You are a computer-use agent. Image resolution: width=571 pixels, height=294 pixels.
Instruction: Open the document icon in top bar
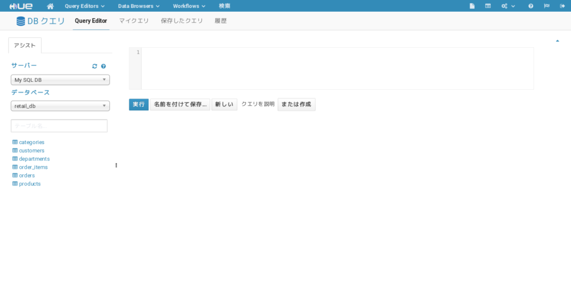(x=472, y=6)
